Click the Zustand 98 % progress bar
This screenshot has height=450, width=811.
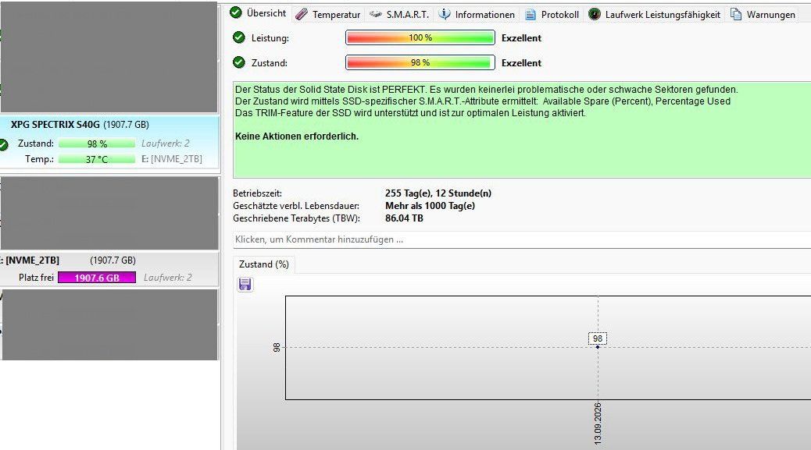420,62
